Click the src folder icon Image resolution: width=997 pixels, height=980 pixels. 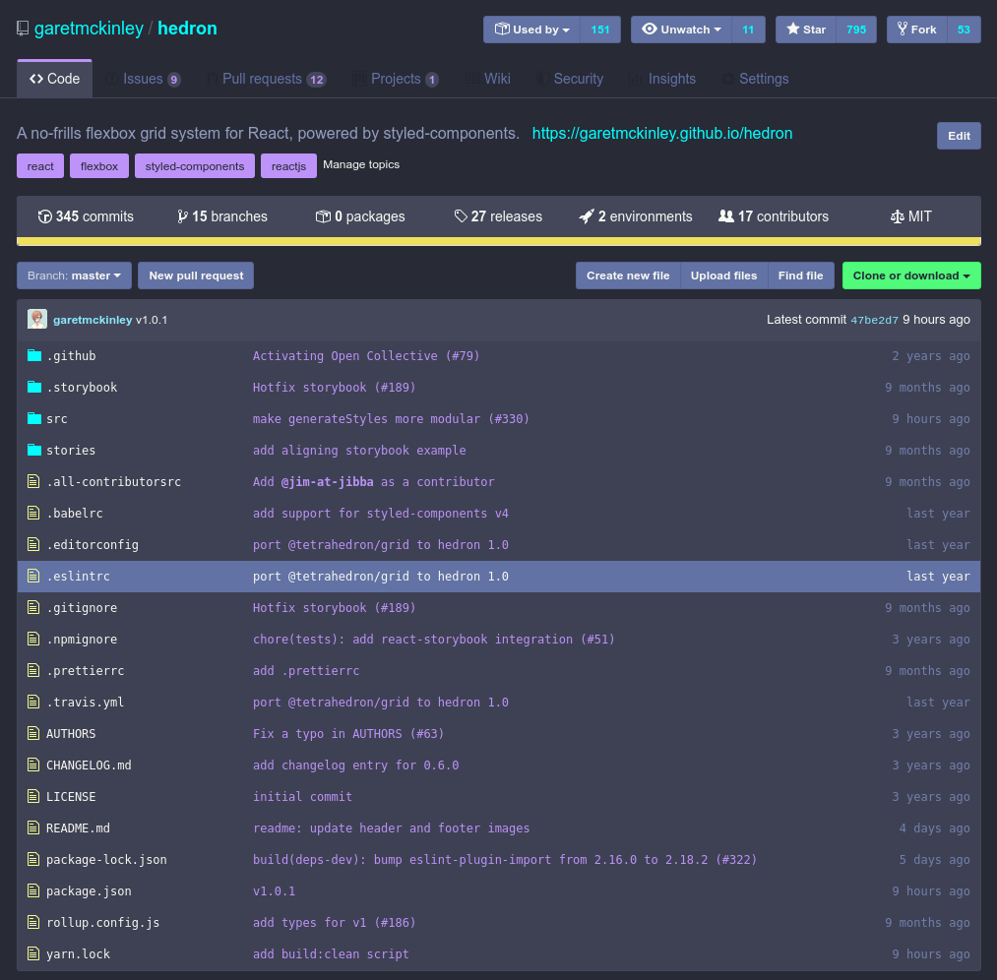click(x=34, y=418)
